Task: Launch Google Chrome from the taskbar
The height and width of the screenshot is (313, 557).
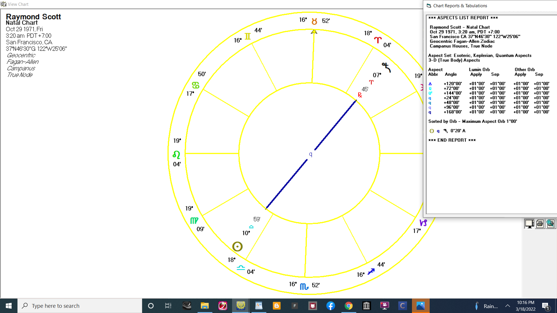Action: coord(348,306)
